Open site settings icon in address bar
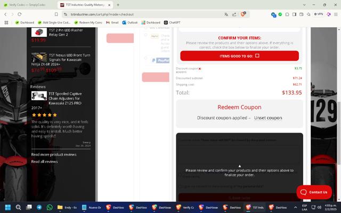 tap(65, 14)
